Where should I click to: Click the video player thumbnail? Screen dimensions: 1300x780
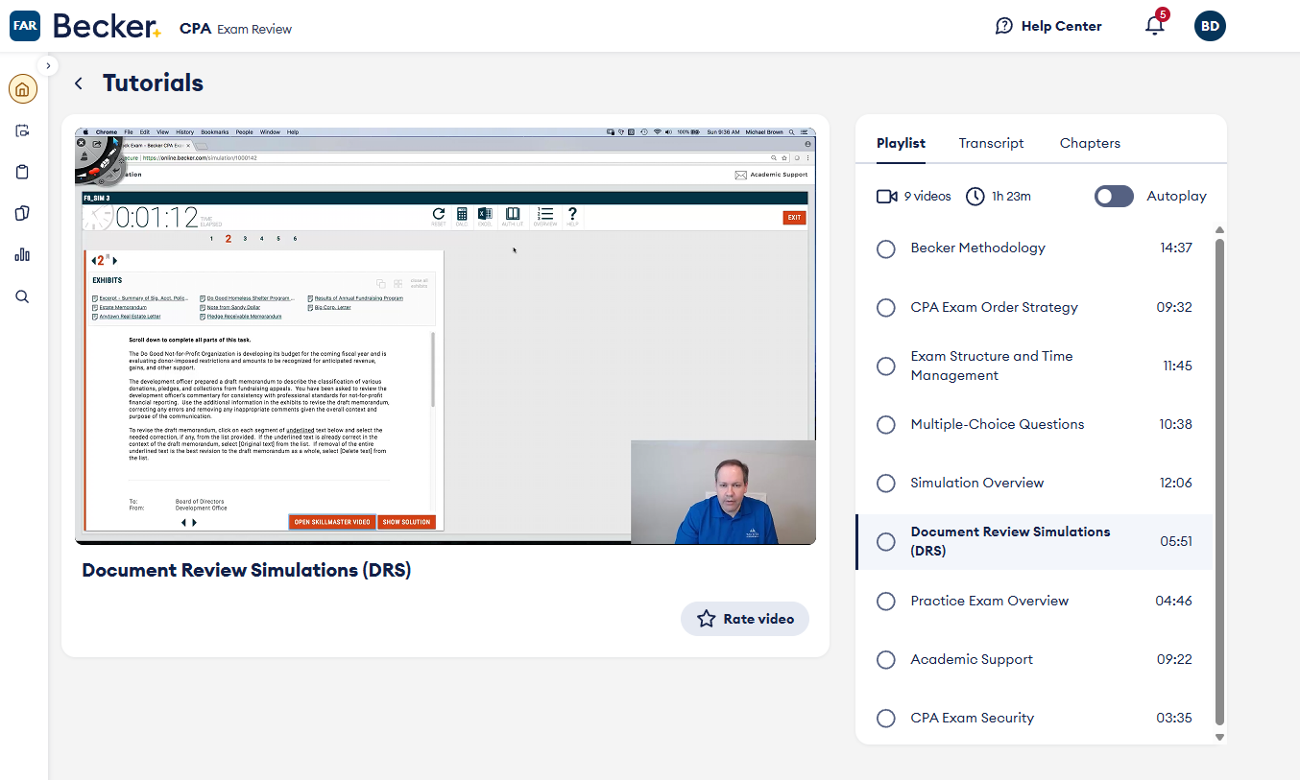point(445,336)
